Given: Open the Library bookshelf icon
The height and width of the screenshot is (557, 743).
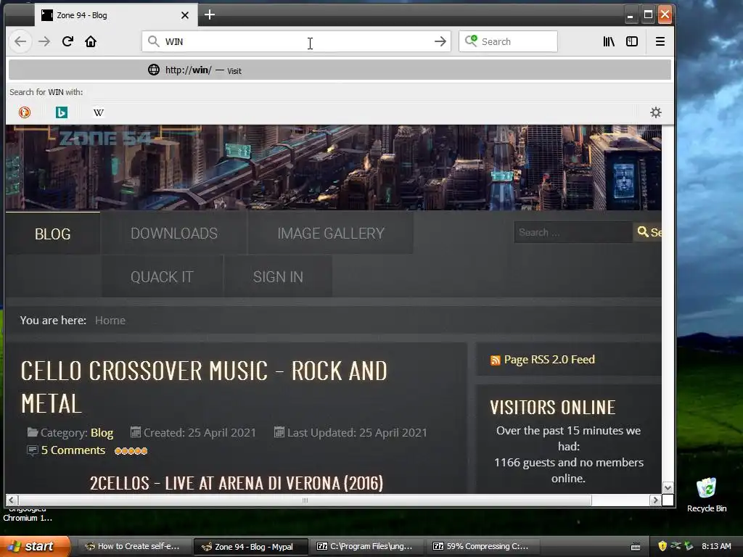Looking at the screenshot, I should tap(609, 41).
